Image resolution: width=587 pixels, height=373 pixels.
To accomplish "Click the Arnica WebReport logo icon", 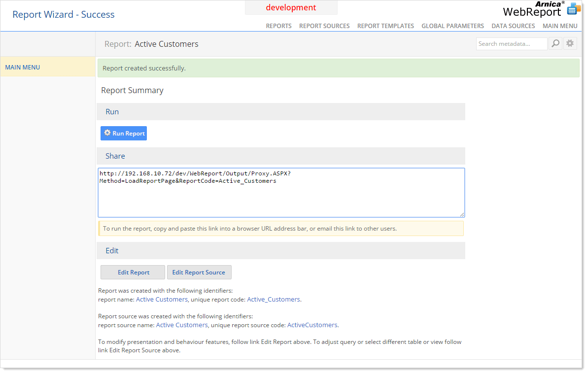I will click(573, 8).
